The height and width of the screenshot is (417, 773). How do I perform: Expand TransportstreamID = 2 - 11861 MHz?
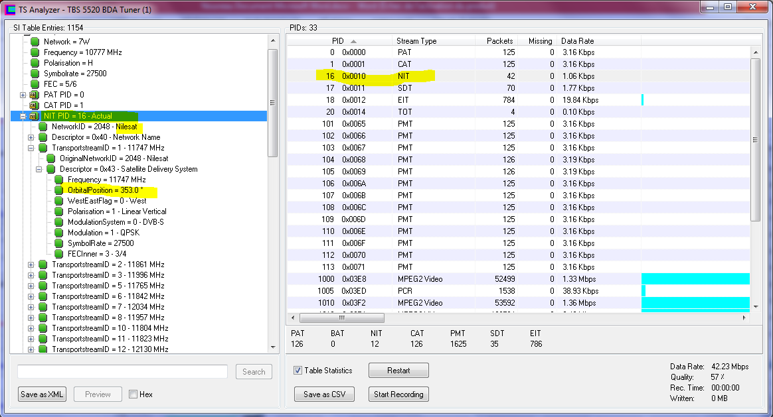[x=31, y=265]
